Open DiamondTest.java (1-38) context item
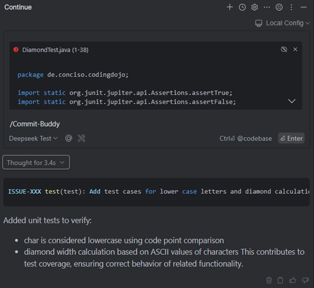This screenshot has width=314, height=288. [x=55, y=49]
